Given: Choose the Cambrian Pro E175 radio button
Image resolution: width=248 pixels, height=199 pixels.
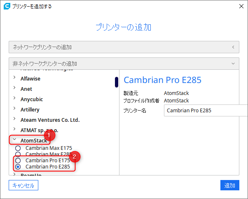Looking at the screenshot, I should pos(18,161).
